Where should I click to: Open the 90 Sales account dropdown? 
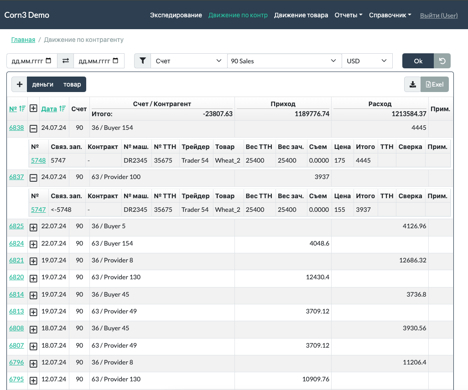pos(284,61)
